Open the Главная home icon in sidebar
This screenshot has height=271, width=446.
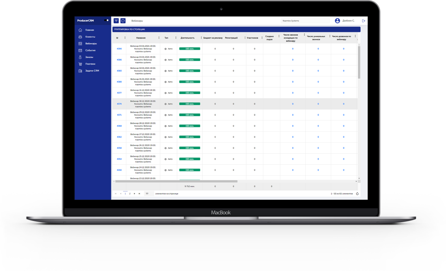coord(80,30)
